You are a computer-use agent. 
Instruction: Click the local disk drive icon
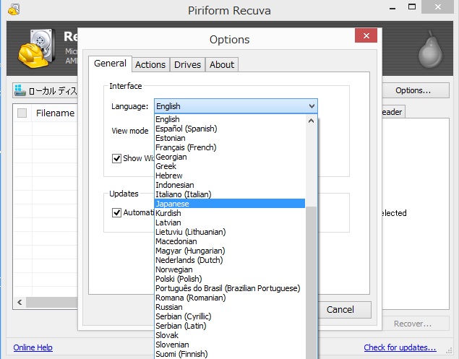[20, 90]
